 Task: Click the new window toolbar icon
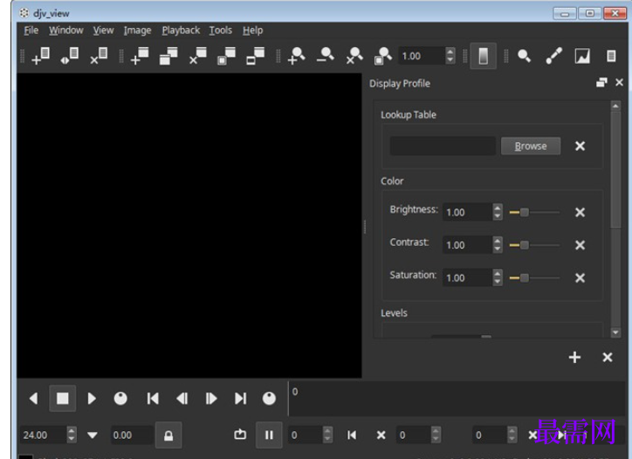click(140, 56)
